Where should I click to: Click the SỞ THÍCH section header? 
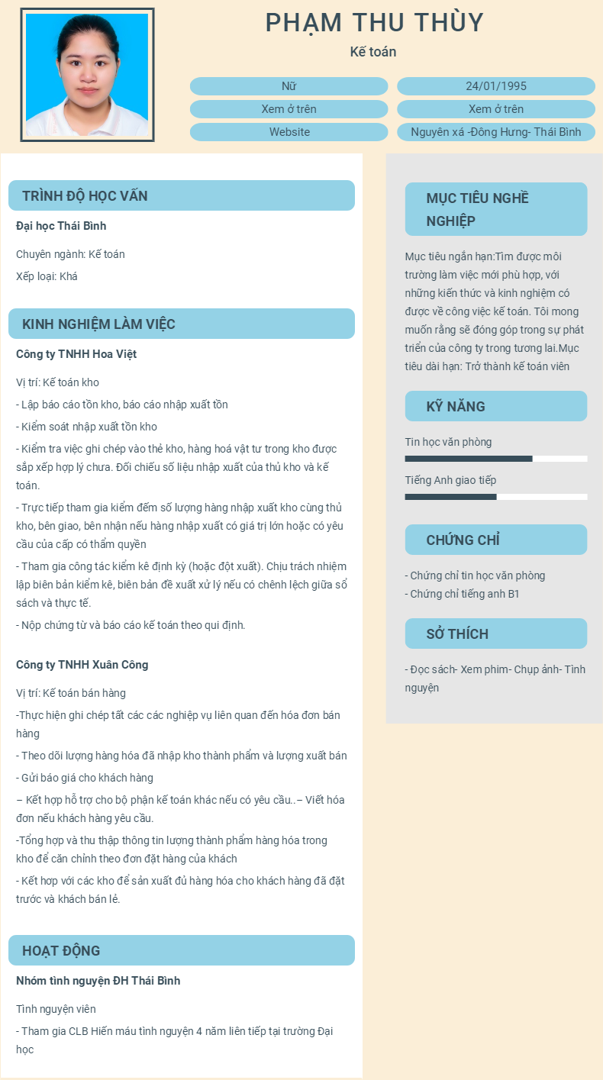click(496, 633)
